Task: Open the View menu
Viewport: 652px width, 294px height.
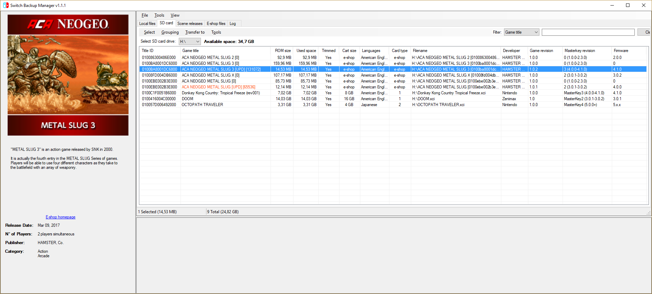Action: 175,15
